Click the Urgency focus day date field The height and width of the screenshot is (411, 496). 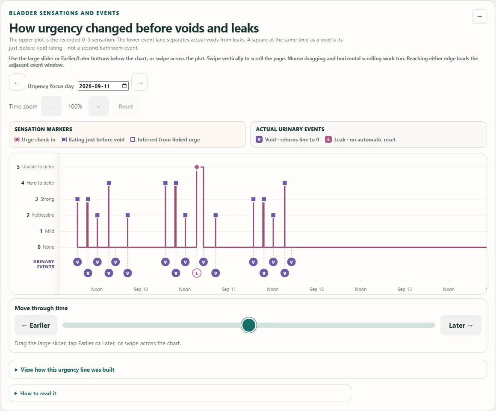pyautogui.click(x=103, y=86)
